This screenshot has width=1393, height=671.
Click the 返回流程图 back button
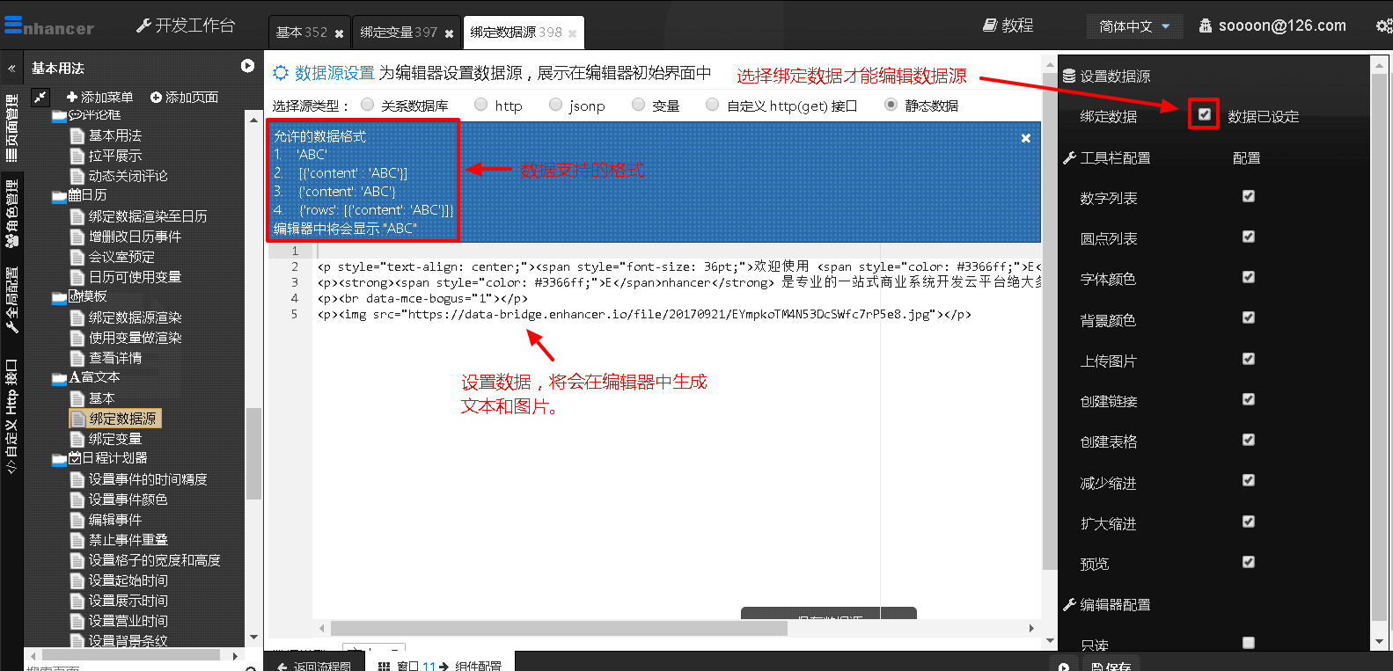pos(315,666)
